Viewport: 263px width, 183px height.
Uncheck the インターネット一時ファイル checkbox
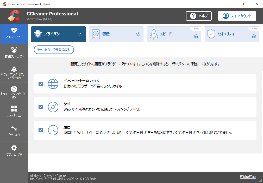tap(41, 84)
